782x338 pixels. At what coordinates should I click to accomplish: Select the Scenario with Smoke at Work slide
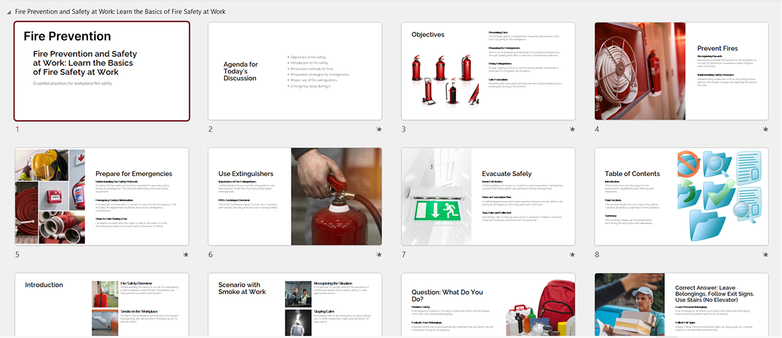295,305
